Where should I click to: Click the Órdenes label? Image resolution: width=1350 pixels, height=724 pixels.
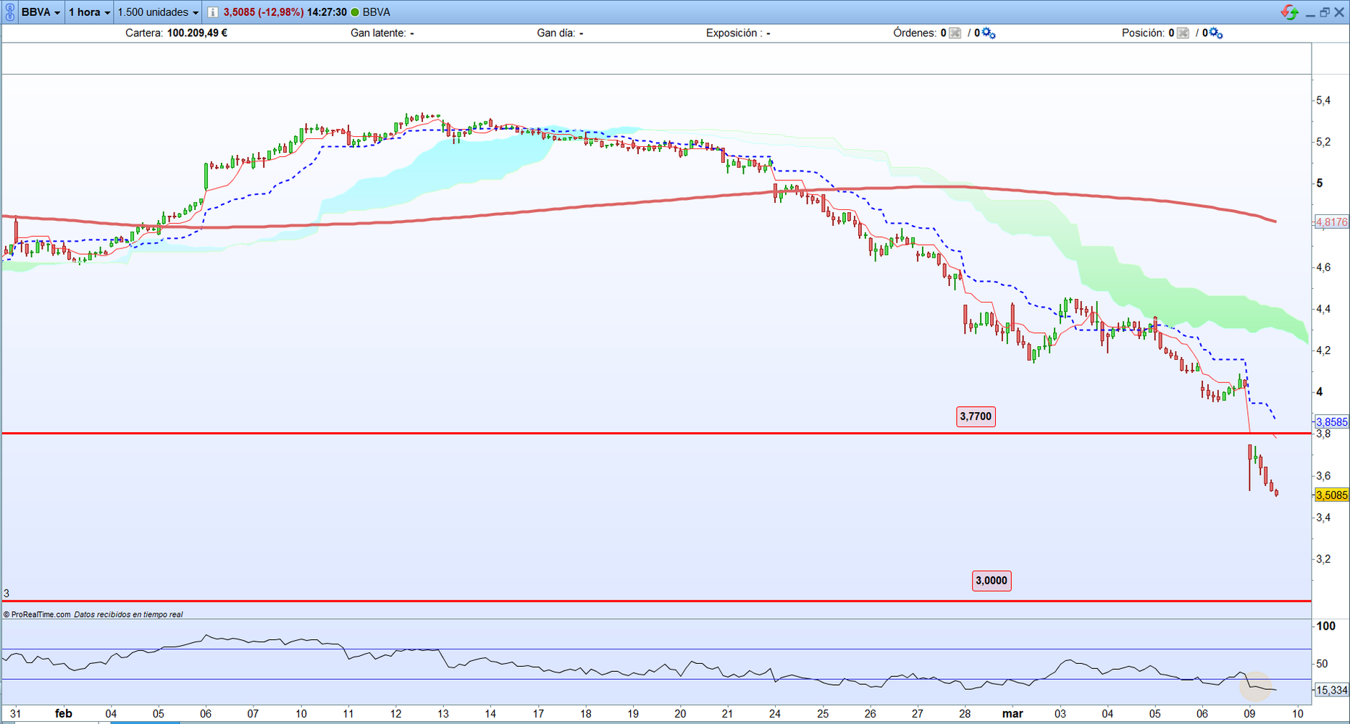click(x=915, y=33)
